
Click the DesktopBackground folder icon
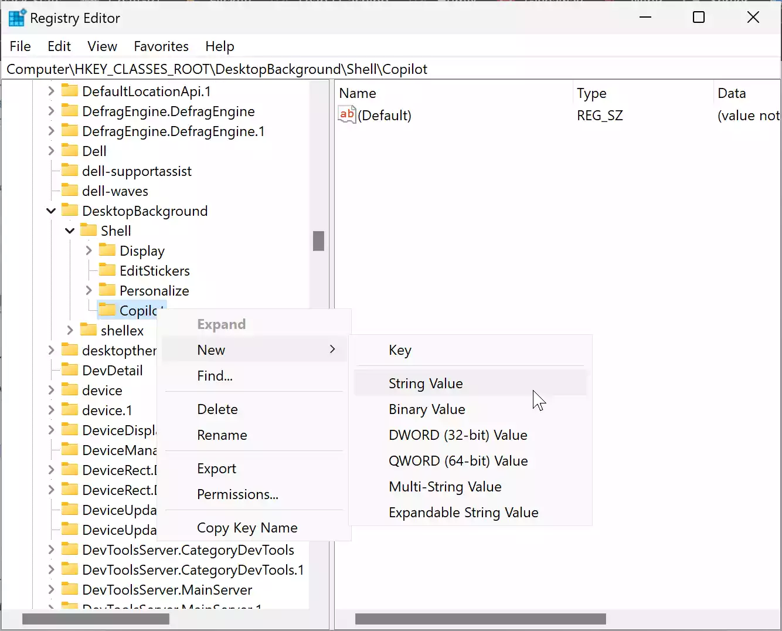[x=70, y=211]
